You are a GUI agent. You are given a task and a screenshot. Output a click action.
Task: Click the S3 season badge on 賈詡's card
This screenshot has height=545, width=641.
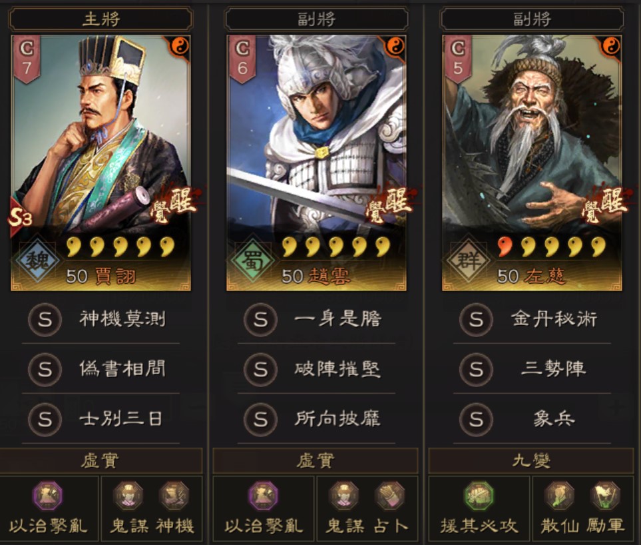coord(20,218)
